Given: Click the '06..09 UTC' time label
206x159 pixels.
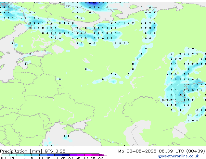Looking at the screenshot, I should [171, 151].
